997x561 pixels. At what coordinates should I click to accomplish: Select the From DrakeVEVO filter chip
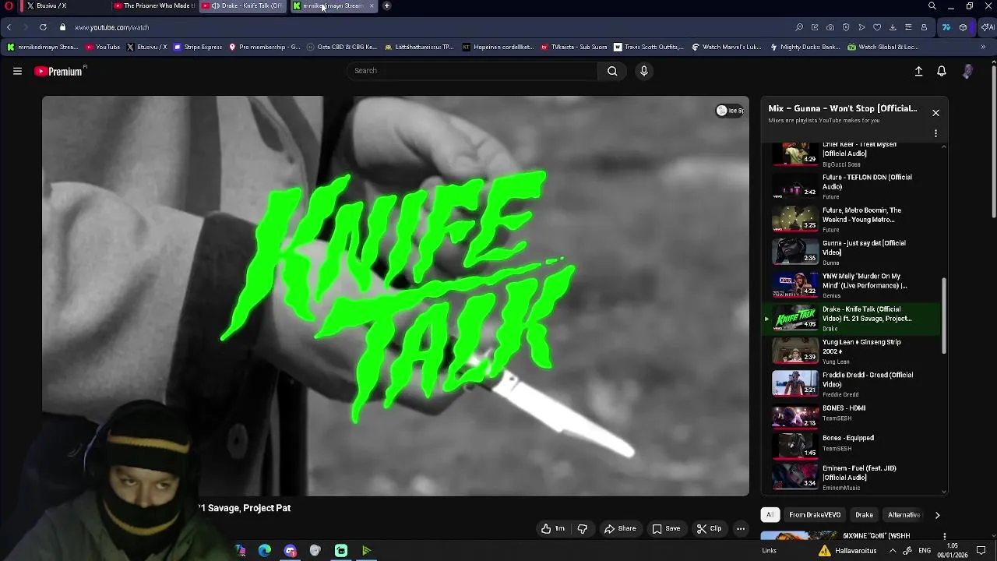click(815, 515)
